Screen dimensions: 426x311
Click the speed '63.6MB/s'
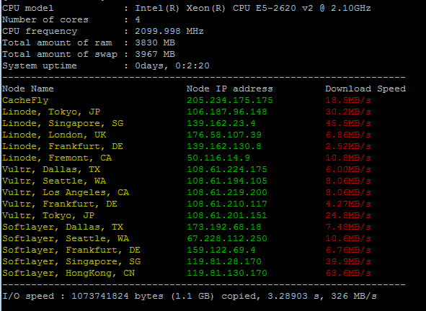(x=348, y=274)
